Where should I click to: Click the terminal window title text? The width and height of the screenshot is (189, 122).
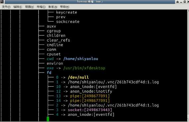[x=90, y=2]
